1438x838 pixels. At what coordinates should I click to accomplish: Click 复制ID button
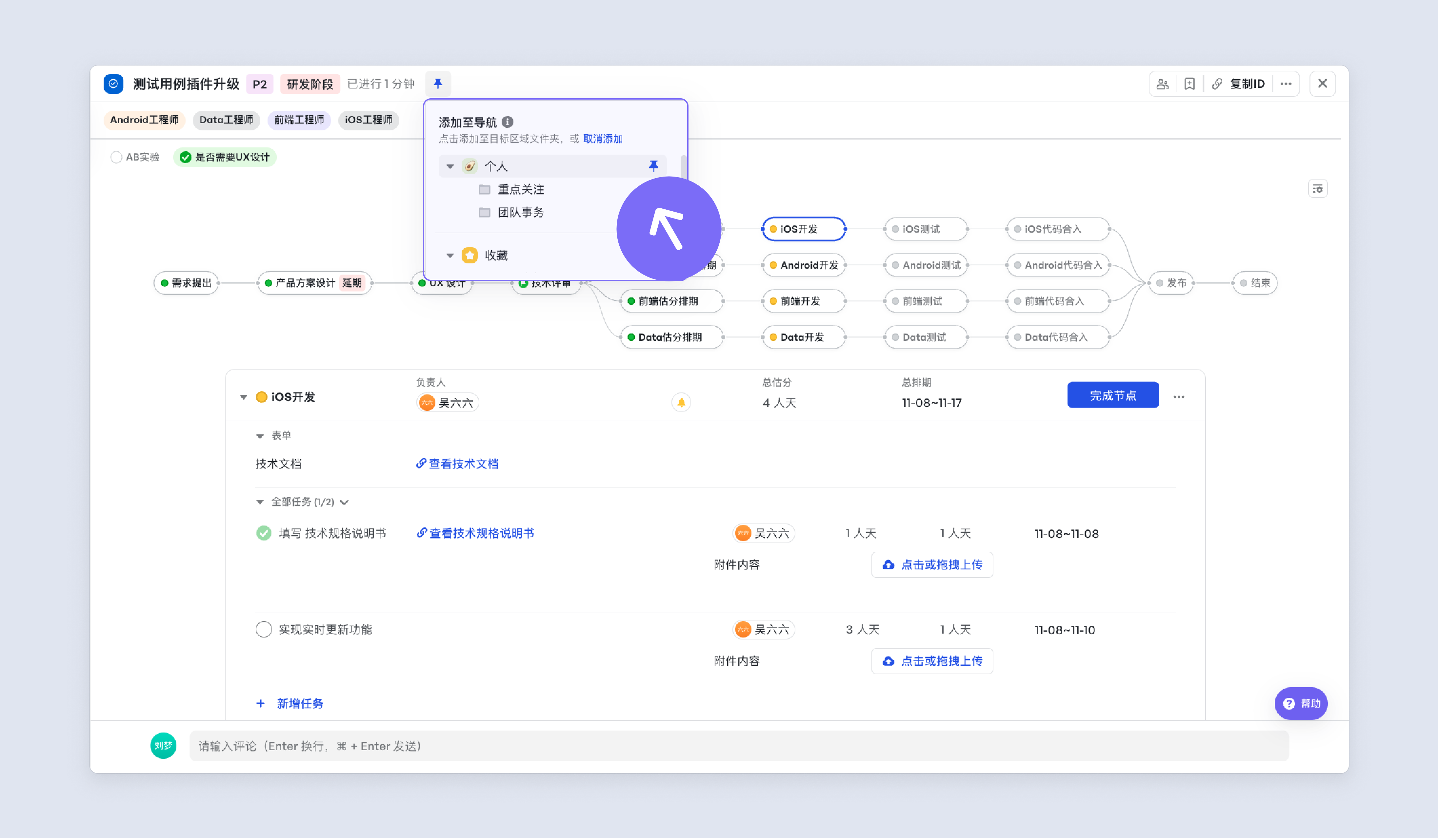(x=1248, y=85)
